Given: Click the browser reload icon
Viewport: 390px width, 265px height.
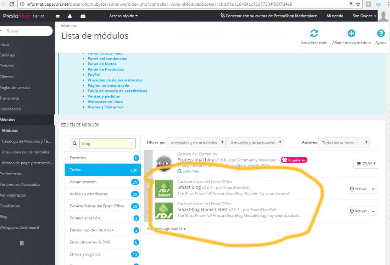Looking at the screenshot, I should (12, 4).
